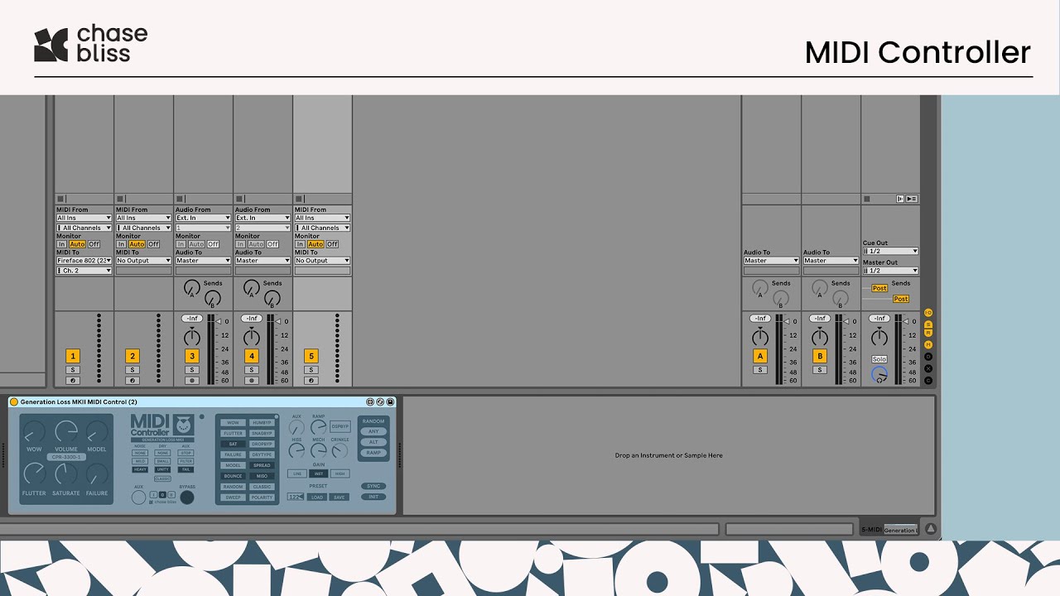This screenshot has width=1060, height=596.
Task: Open track 1 Fireface 802 MIDI To dropdown
Action: click(84, 261)
